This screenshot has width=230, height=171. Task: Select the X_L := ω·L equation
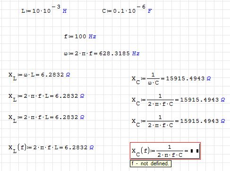(39, 76)
